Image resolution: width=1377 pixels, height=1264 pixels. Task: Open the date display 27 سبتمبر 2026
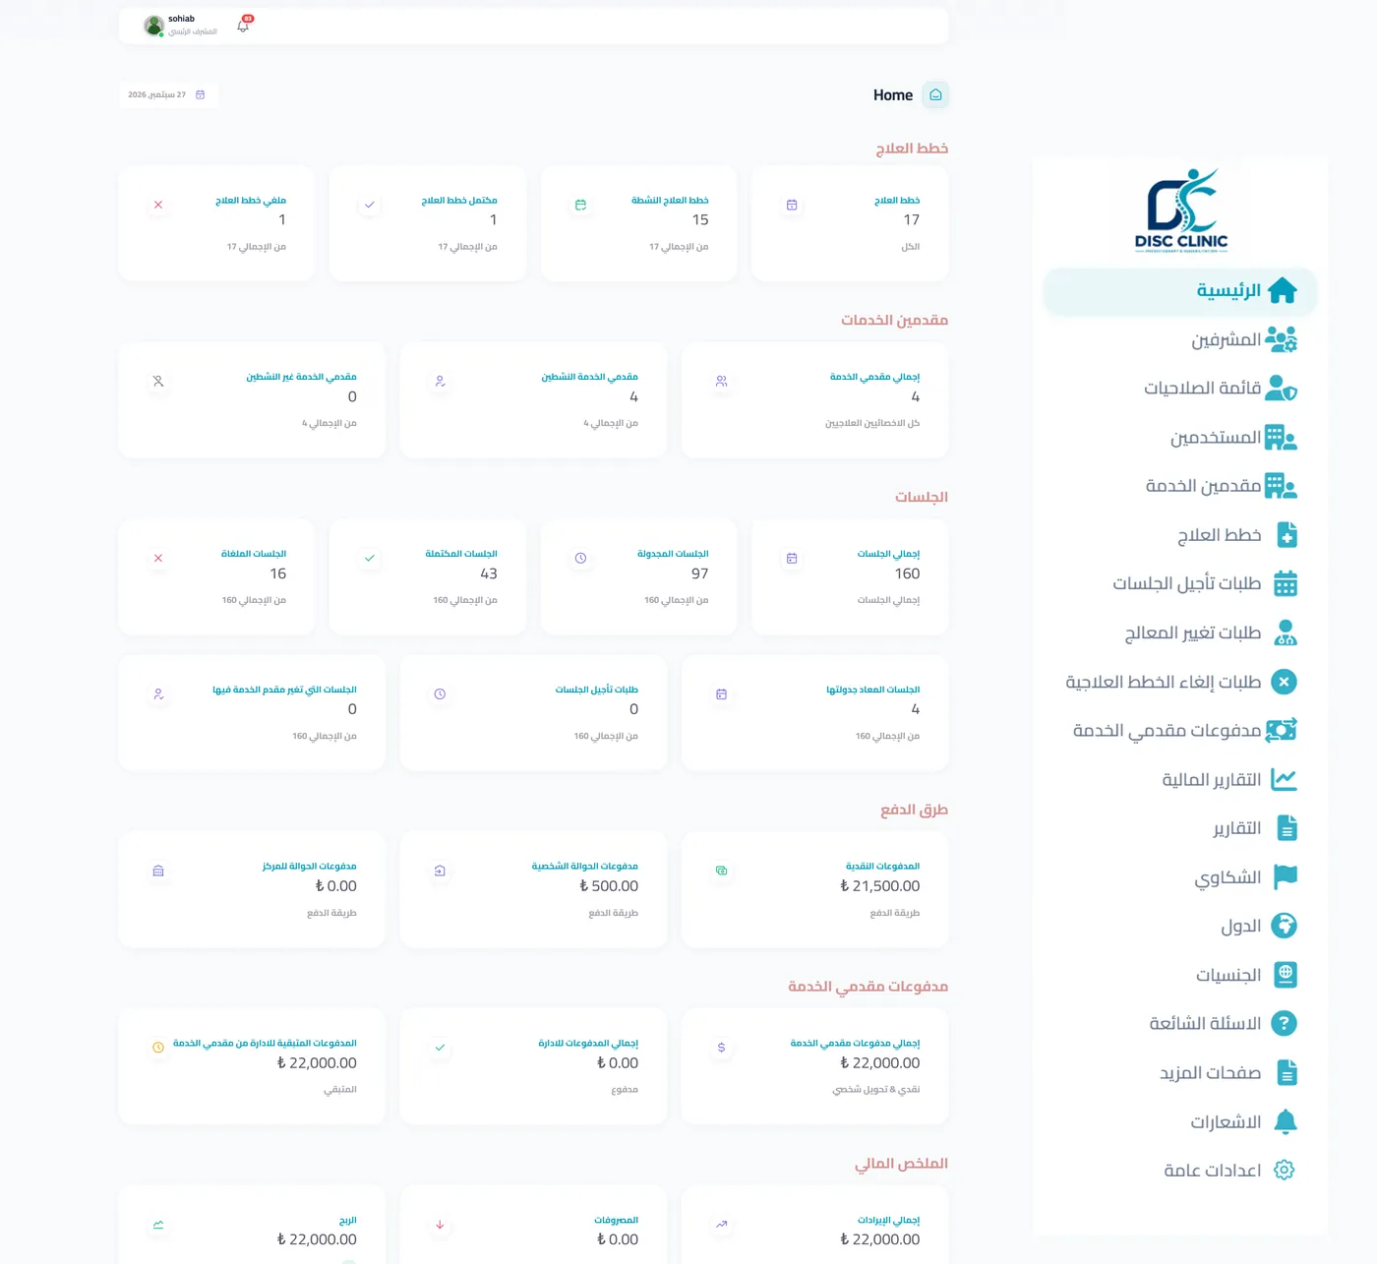point(168,95)
